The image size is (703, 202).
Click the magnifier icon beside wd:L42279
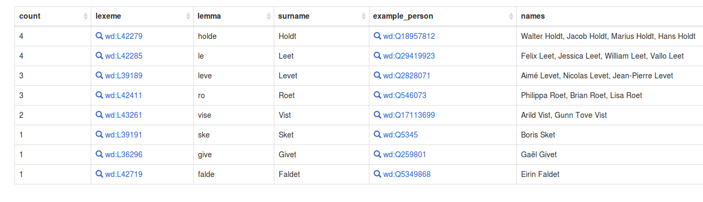pyautogui.click(x=99, y=36)
